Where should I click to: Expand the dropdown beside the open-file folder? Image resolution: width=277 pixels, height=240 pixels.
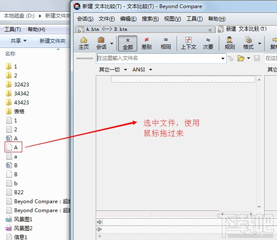[x=248, y=58]
